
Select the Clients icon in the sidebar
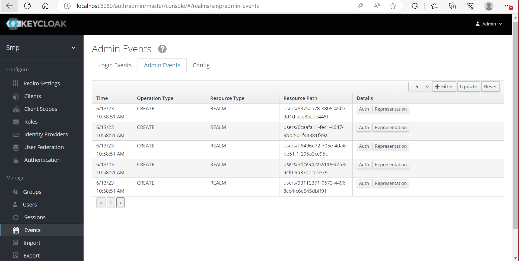(16, 96)
